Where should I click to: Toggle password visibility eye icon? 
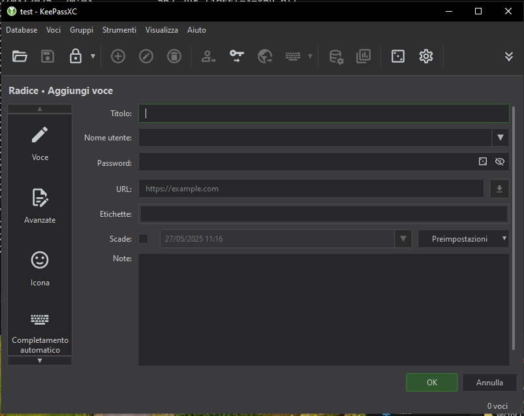pyautogui.click(x=500, y=161)
